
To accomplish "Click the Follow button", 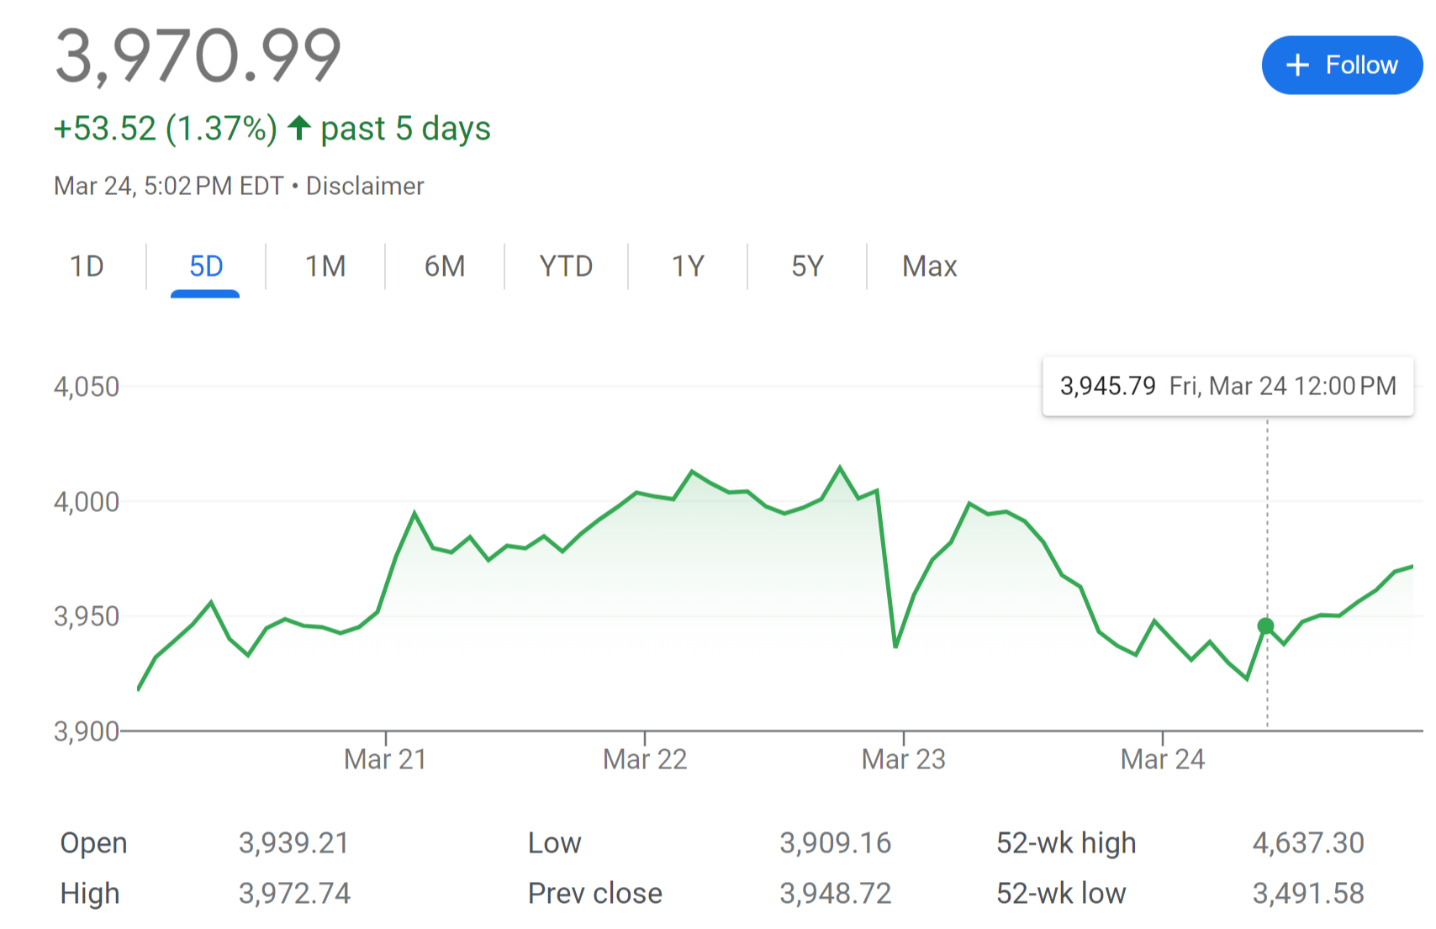I will coord(1341,66).
